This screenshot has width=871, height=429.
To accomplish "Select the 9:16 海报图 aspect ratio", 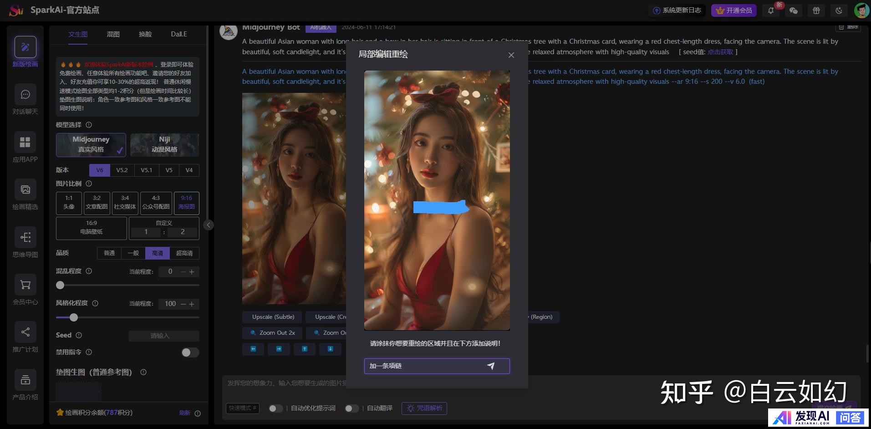I will (186, 203).
